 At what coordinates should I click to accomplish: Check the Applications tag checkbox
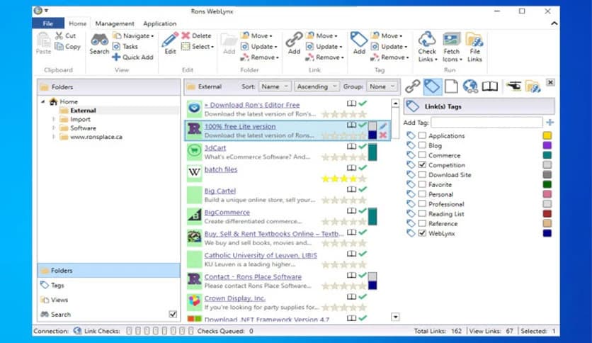coord(422,135)
